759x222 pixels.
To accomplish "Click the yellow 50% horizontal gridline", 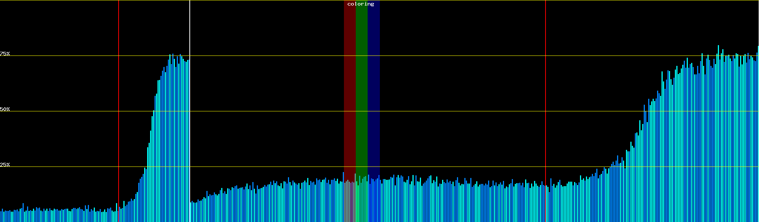I will pyautogui.click(x=445, y=111).
